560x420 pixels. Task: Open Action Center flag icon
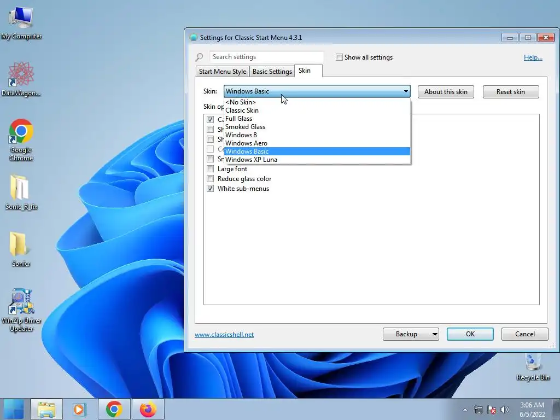(x=492, y=410)
